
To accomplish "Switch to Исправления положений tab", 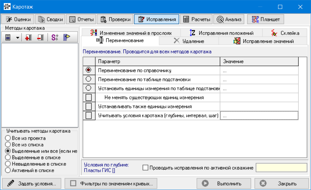I will (222, 33).
